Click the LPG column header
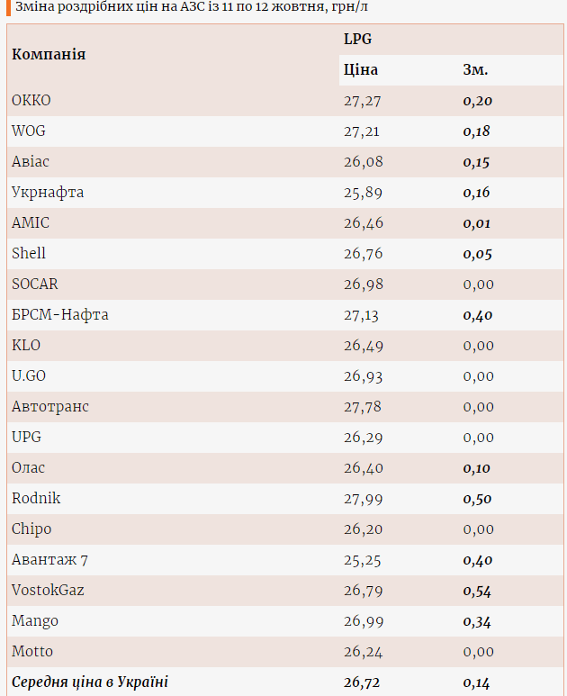The image size is (567, 696). (357, 40)
